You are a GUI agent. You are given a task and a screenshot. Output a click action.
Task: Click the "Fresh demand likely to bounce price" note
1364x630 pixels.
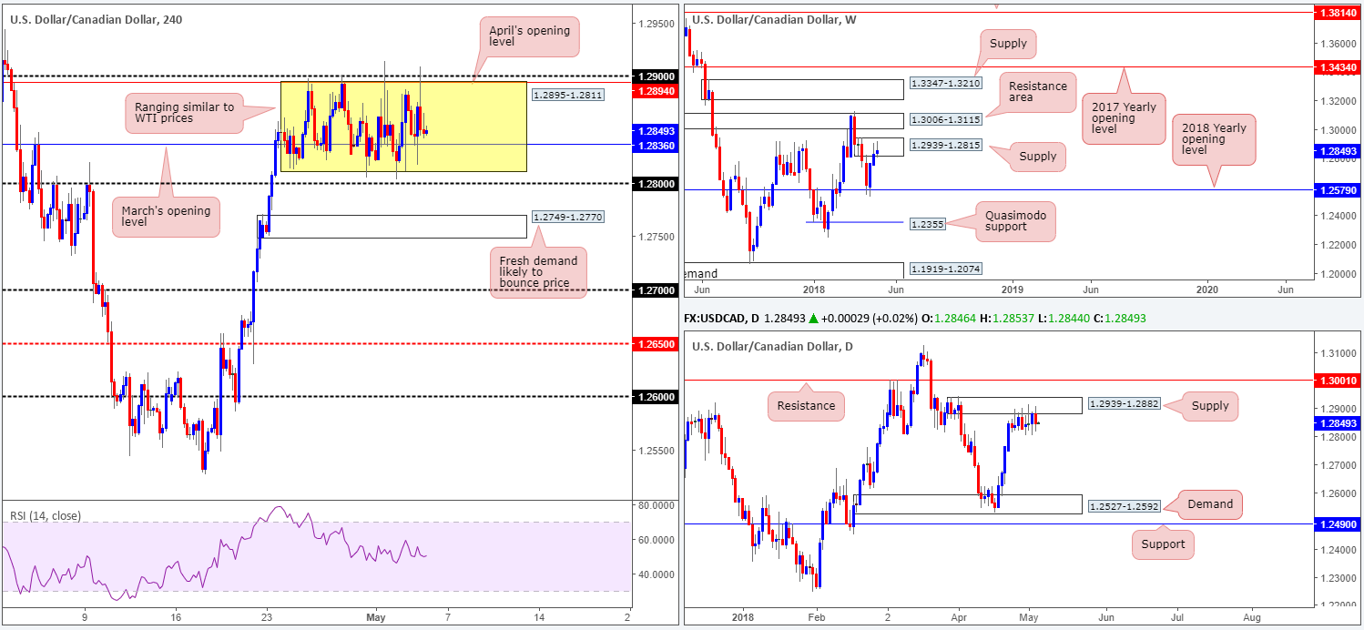[537, 273]
